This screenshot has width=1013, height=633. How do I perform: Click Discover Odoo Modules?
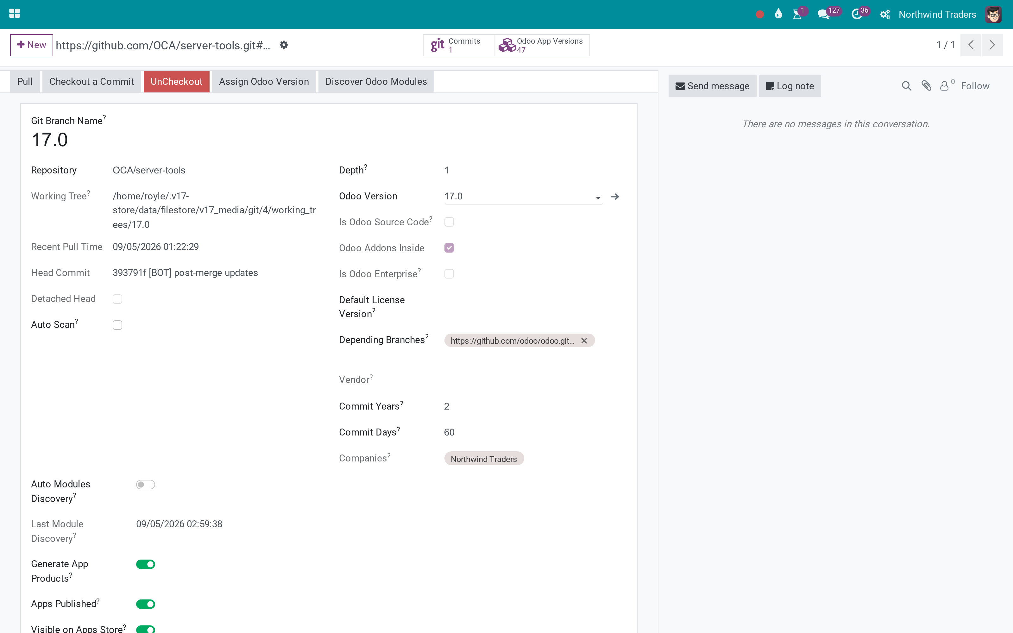click(376, 82)
